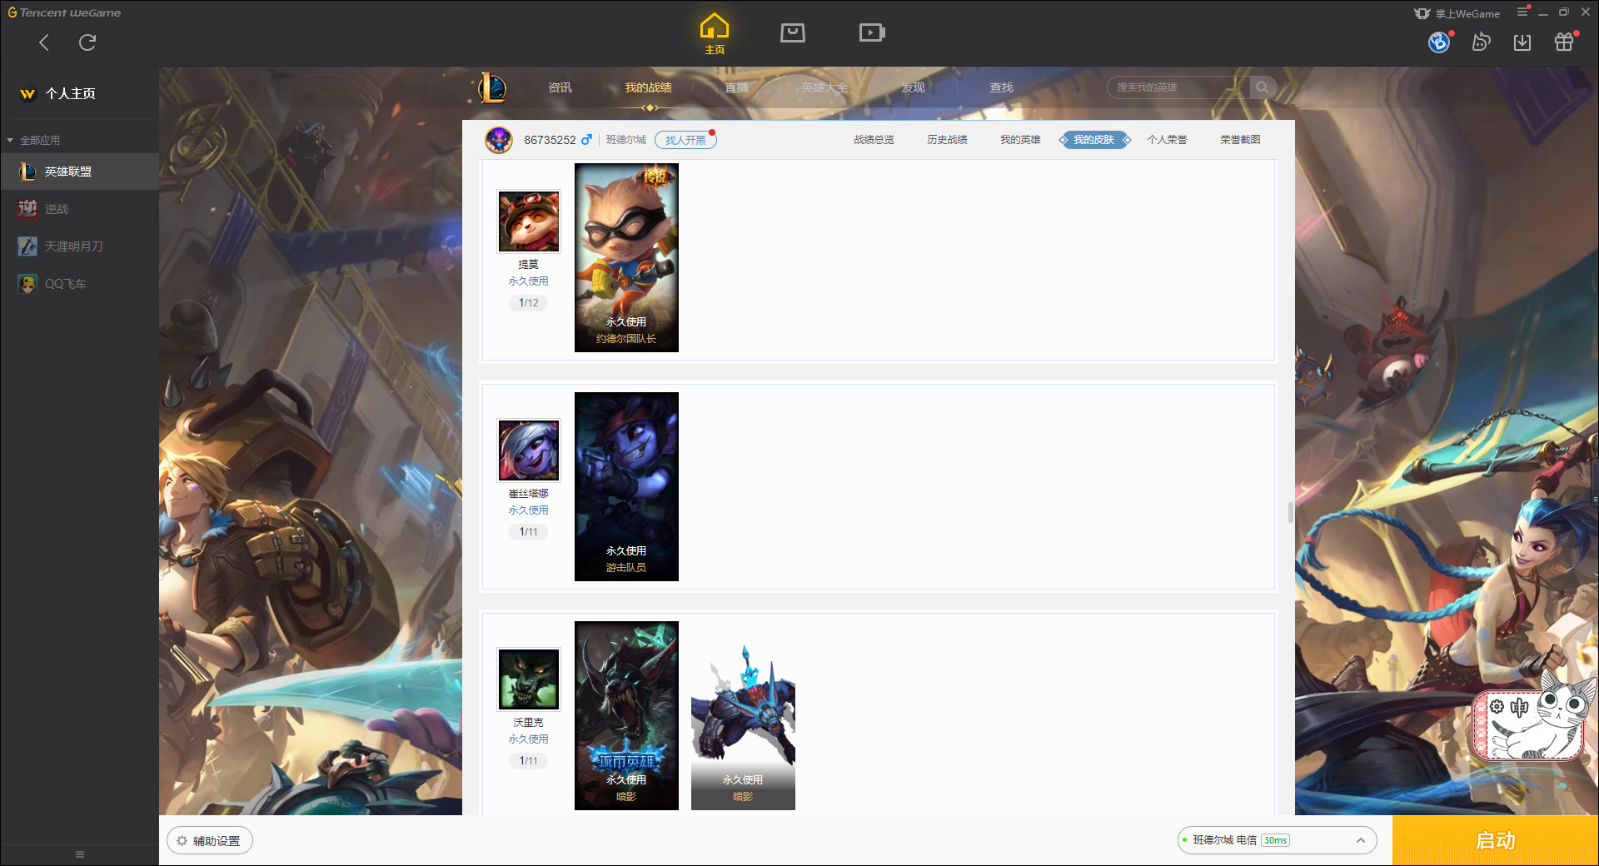The image size is (1599, 866).
Task: Click the 沃里克 champion portrait
Action: pos(529,679)
